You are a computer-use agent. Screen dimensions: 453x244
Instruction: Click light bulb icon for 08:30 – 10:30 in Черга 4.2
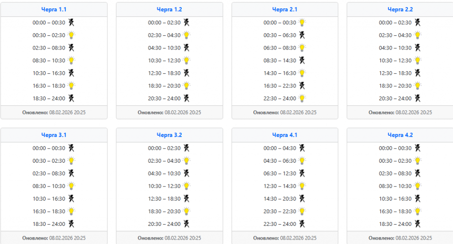[418, 186]
